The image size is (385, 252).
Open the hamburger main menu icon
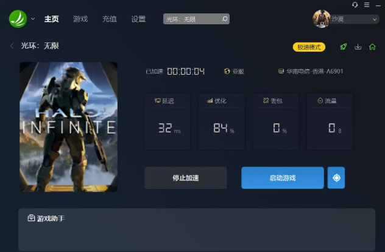367,5
